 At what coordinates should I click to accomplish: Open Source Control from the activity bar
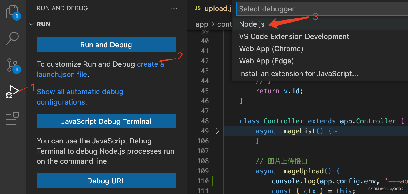click(12, 65)
